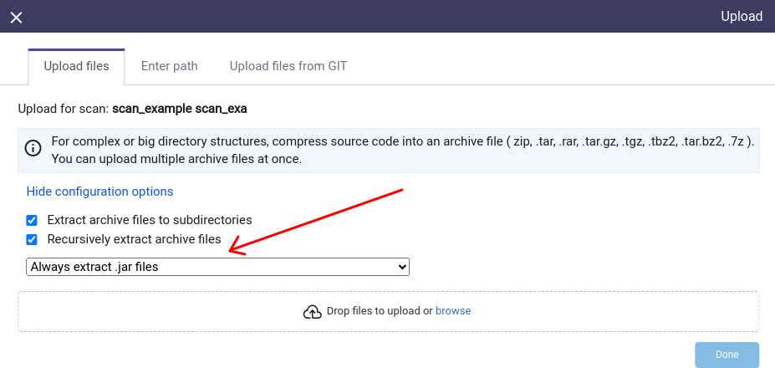This screenshot has height=368, width=775.
Task: Click the 'Extract archive files to subdirectories' label
Action: pos(150,220)
